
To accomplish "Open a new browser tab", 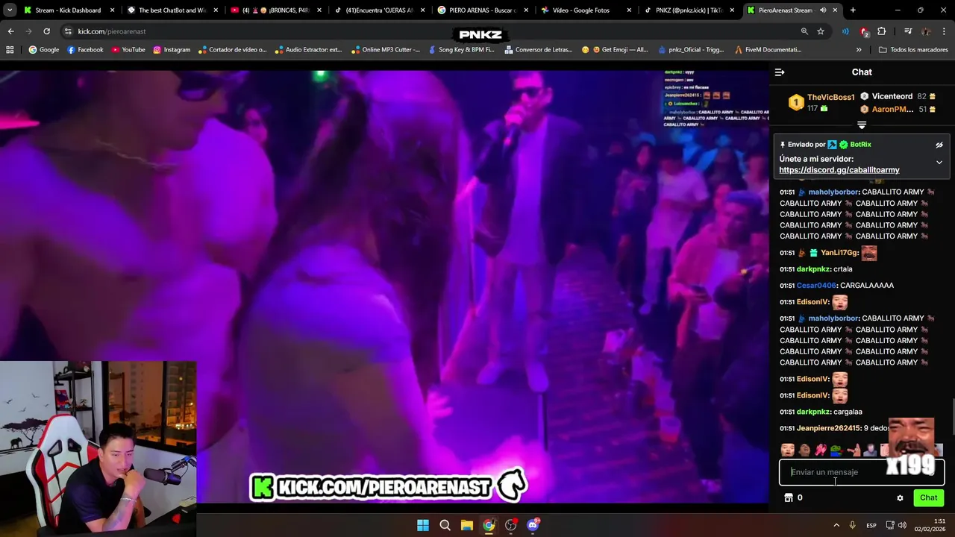I will tap(853, 10).
